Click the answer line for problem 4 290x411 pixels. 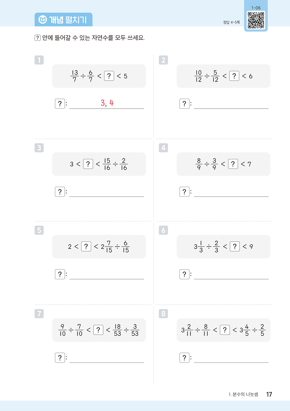(x=231, y=196)
